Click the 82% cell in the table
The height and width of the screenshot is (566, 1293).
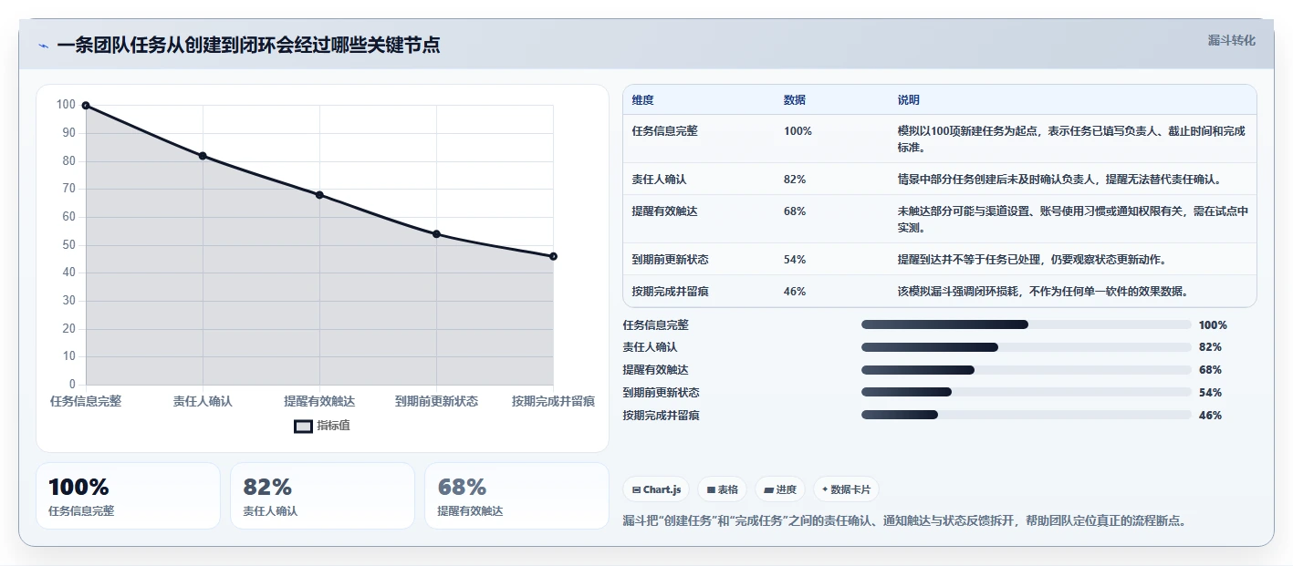click(795, 180)
